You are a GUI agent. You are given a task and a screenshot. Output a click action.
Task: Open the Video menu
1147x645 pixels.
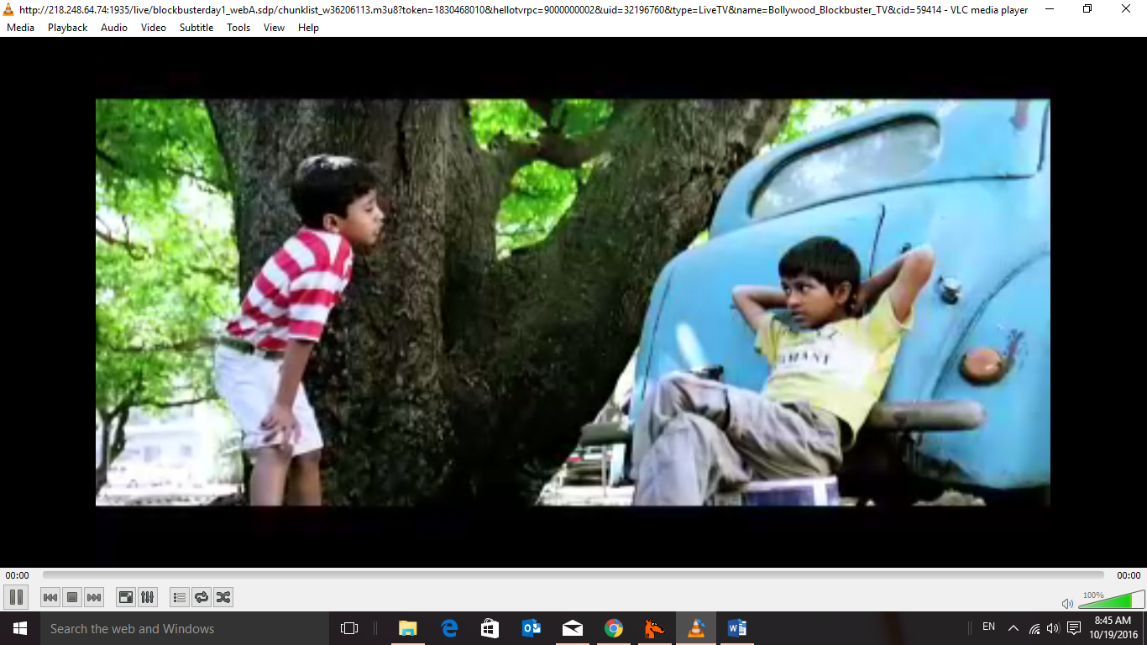click(154, 28)
